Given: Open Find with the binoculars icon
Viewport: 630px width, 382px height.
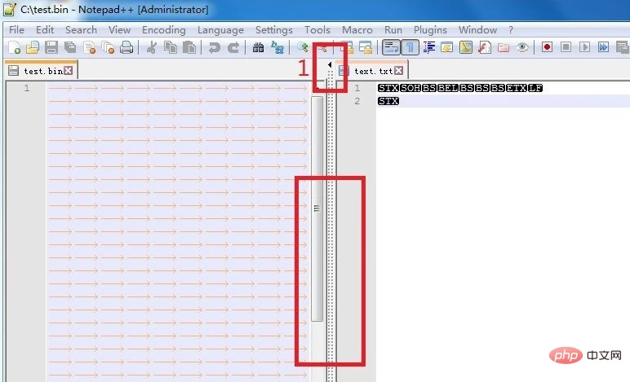Looking at the screenshot, I should (258, 47).
